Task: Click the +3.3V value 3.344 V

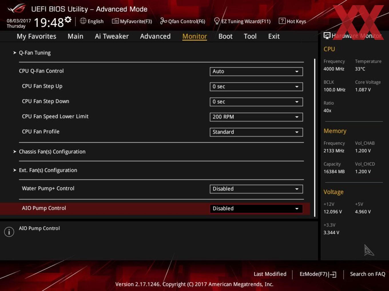Action: (x=331, y=233)
